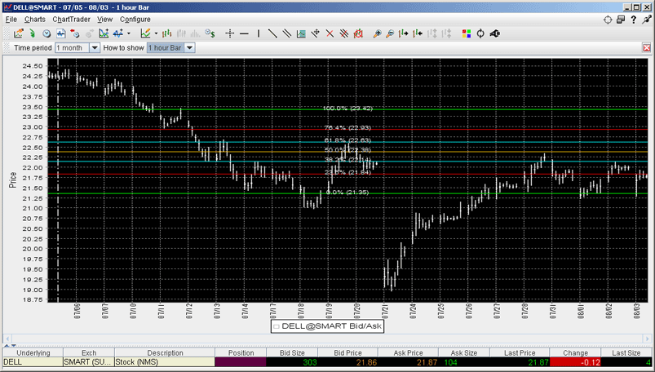Click the bid size 303 cell

click(292, 362)
